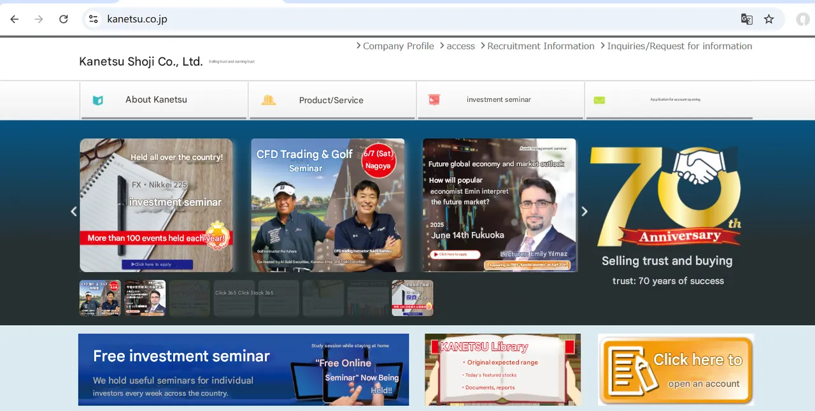Click the address bar URL kanetsu.co.jp
Screen dimensions: 815x411
pos(137,19)
